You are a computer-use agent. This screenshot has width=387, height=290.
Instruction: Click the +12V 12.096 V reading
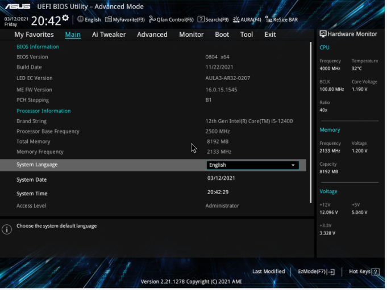[329, 212]
